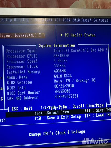Click the ESC : Quit hint

22,109
